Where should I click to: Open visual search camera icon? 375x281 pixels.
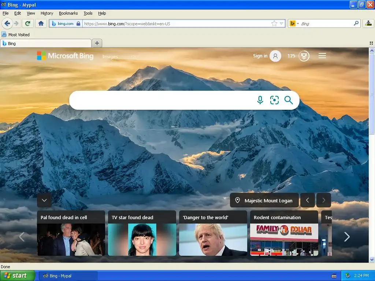click(x=274, y=100)
